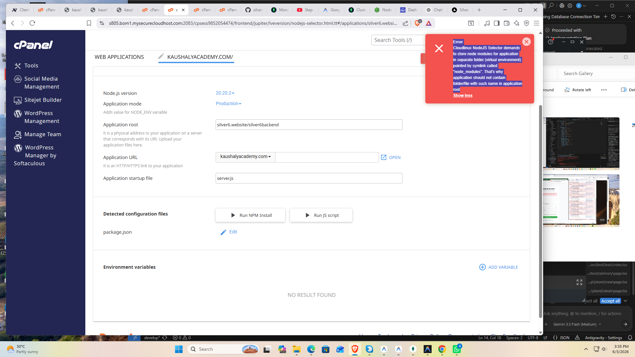Viewport: 635px width, 357px height.
Task: Open Application mode Production dropdown
Action: (229, 104)
